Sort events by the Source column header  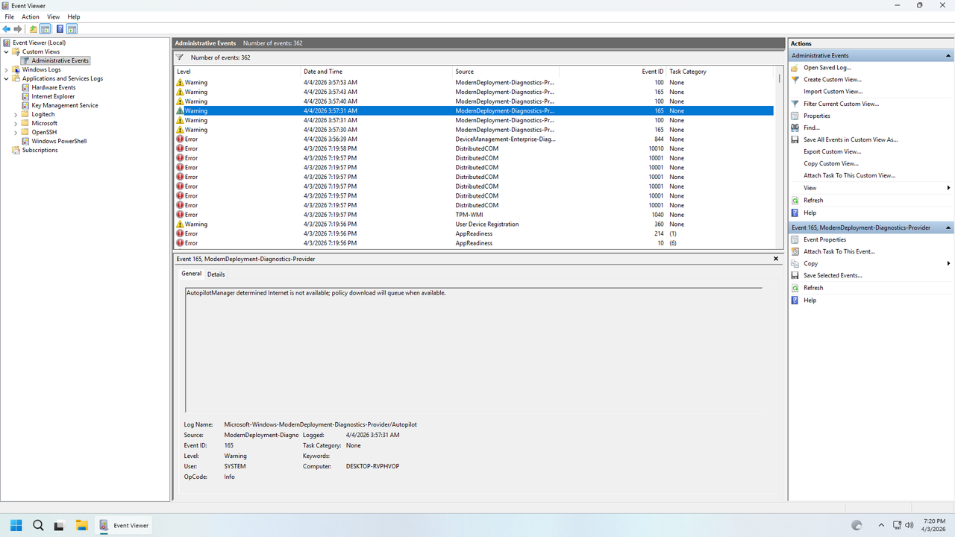pos(506,72)
